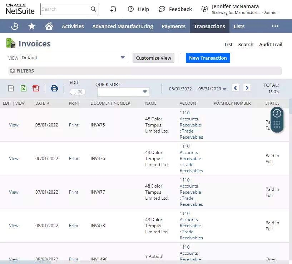Viewport: 292px width, 264px height.
Task: Export invoices as a PDF file
Action: (x=36, y=88)
